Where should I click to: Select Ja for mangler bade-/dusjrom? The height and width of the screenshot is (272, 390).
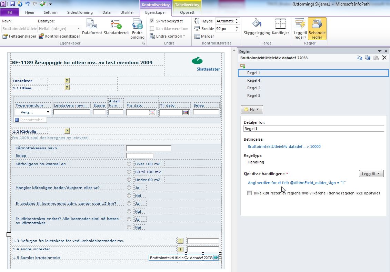[x=129, y=188]
